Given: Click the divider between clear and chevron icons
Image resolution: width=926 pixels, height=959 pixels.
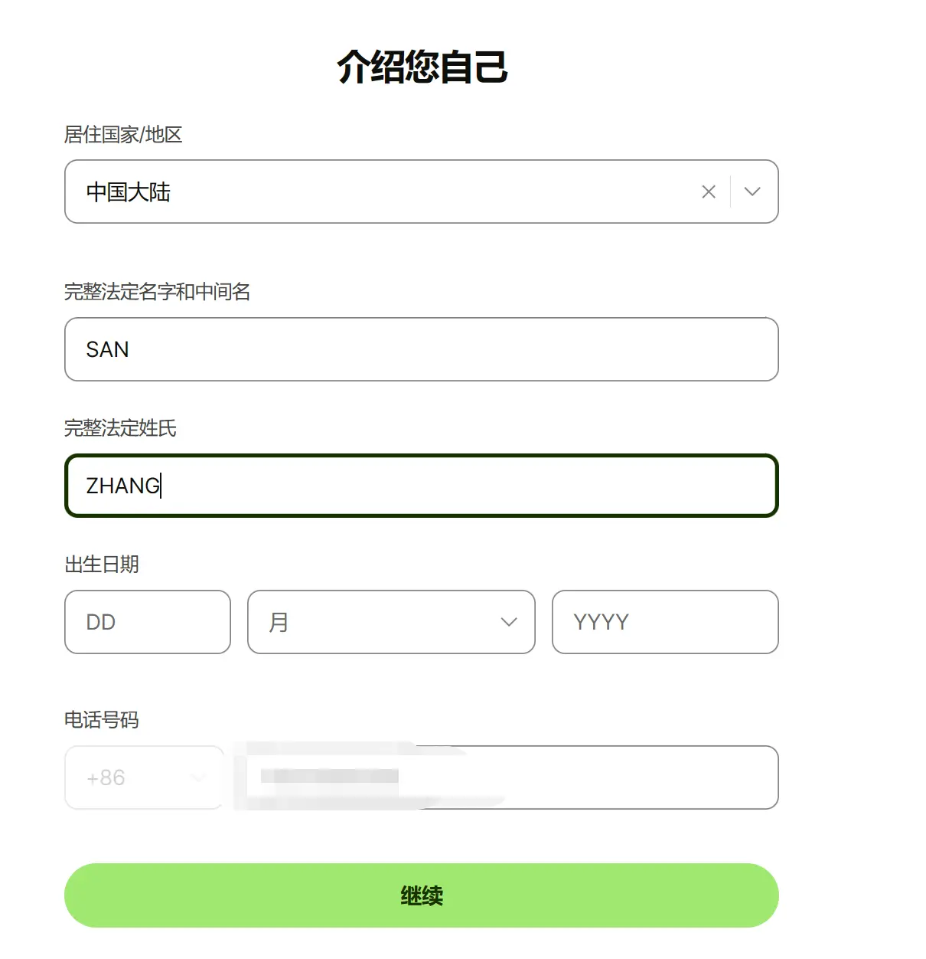Looking at the screenshot, I should point(731,191).
